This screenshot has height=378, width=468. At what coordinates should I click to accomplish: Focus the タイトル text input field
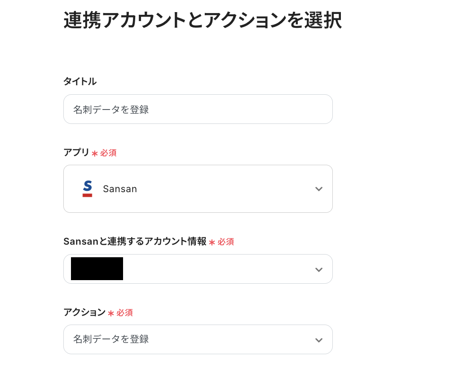click(198, 109)
